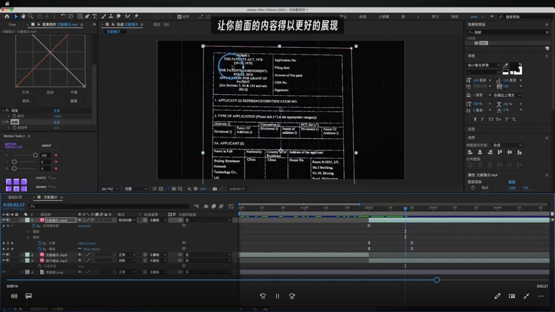555x312 pixels.
Task: Click the snapshot camera icon under the viewer
Action: 215,189
